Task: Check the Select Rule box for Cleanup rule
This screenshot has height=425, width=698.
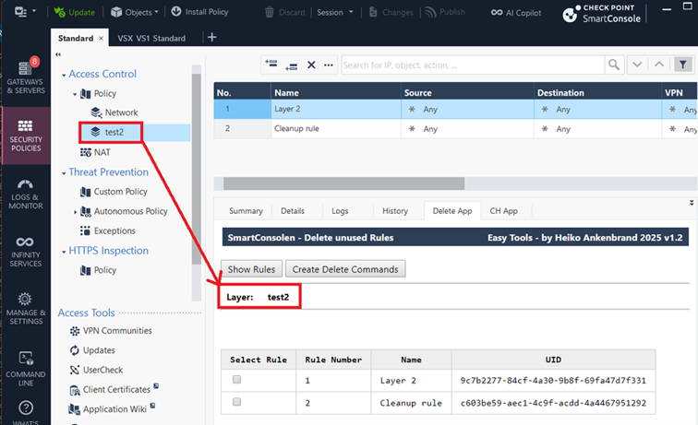Action: pos(236,402)
